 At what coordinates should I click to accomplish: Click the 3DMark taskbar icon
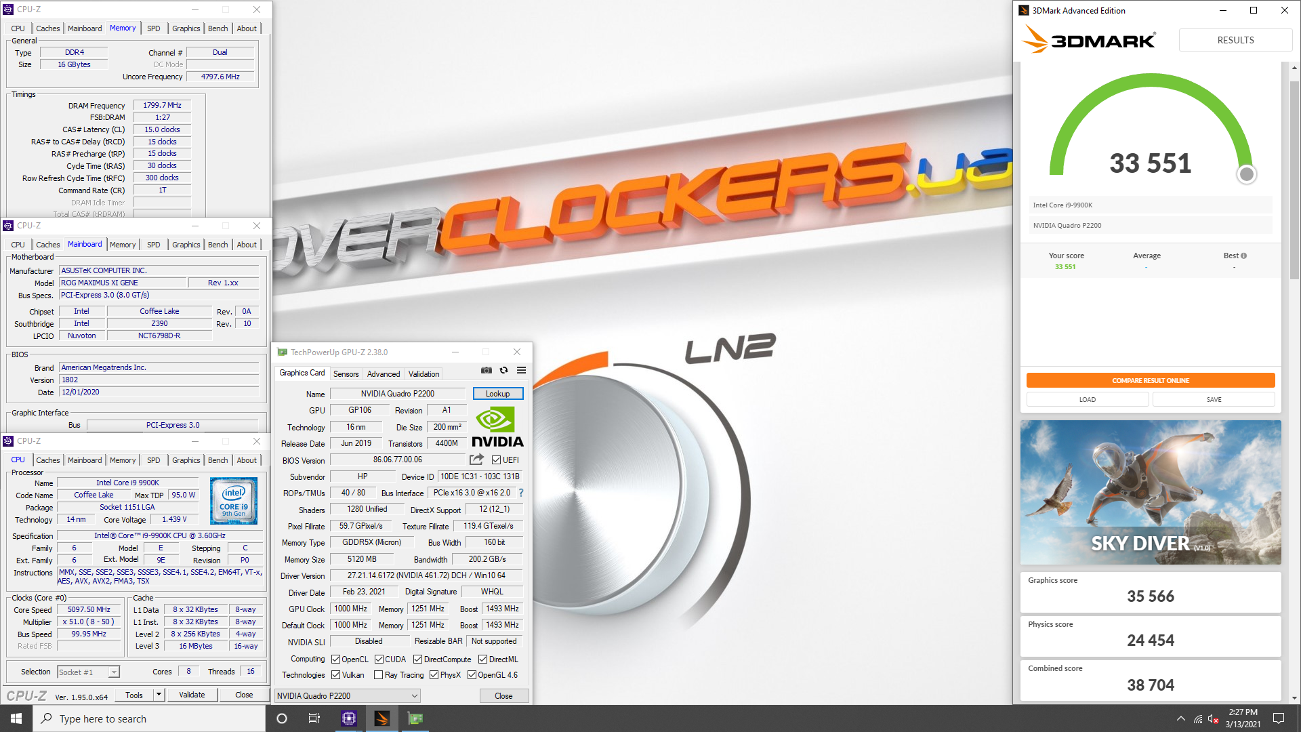[x=382, y=718]
